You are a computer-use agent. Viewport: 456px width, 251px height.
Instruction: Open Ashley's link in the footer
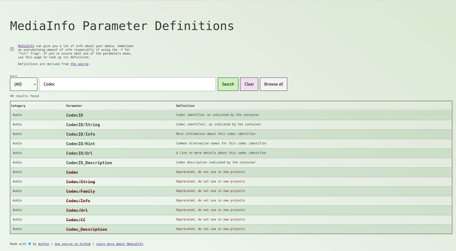(x=44, y=244)
